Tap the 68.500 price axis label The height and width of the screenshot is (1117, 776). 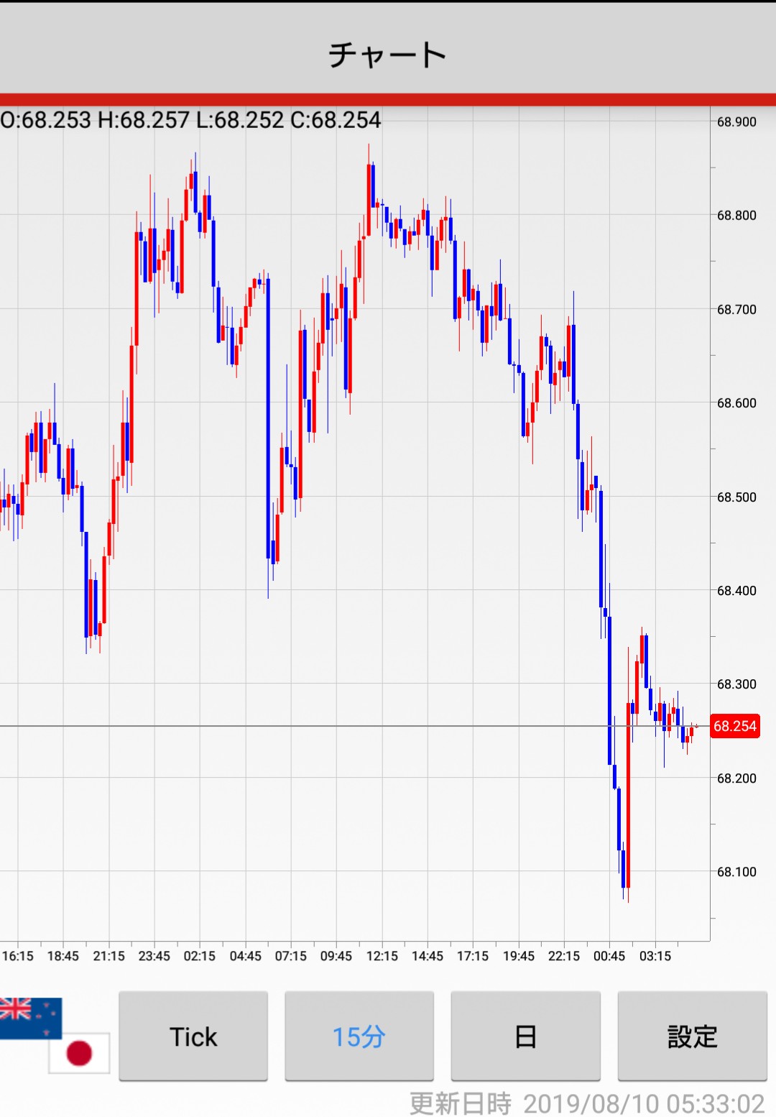(x=736, y=497)
